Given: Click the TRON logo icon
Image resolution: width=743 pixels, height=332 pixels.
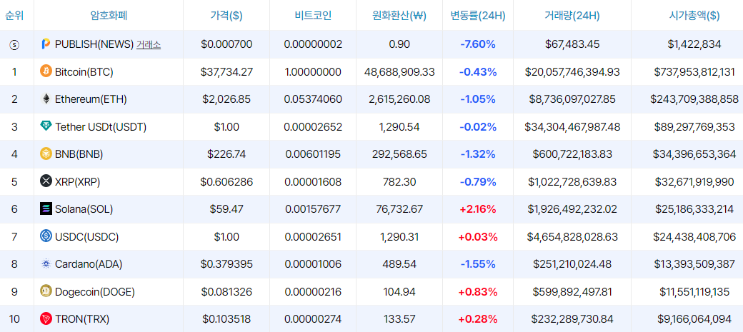Looking at the screenshot, I should 46,318.
